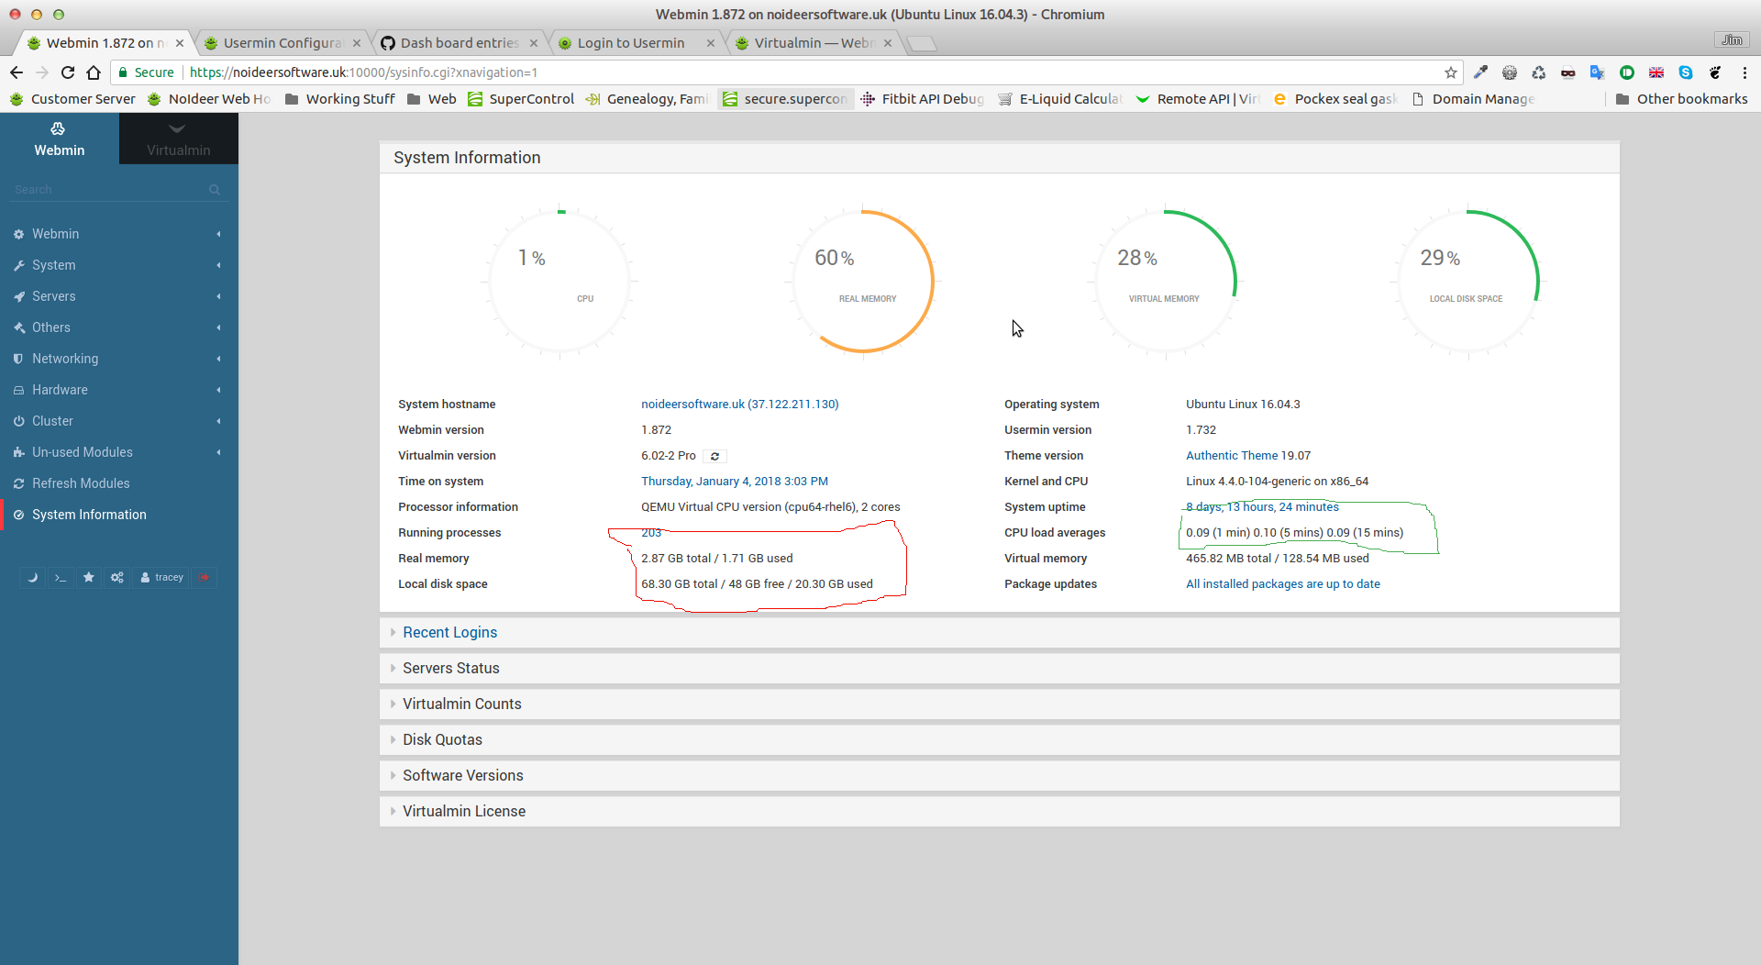The image size is (1761, 965).
Task: Open the color picker eyedropper extension
Action: pos(1480,72)
